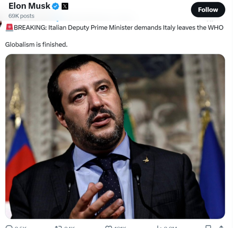The height and width of the screenshot is (228, 236).
Task: Click the red siren emoji in post
Action: tap(10, 28)
